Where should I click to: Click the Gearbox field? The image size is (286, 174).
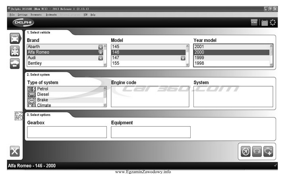click(67, 132)
